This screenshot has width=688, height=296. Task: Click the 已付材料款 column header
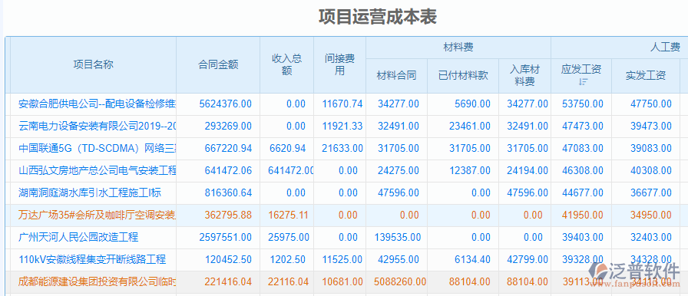coord(463,75)
